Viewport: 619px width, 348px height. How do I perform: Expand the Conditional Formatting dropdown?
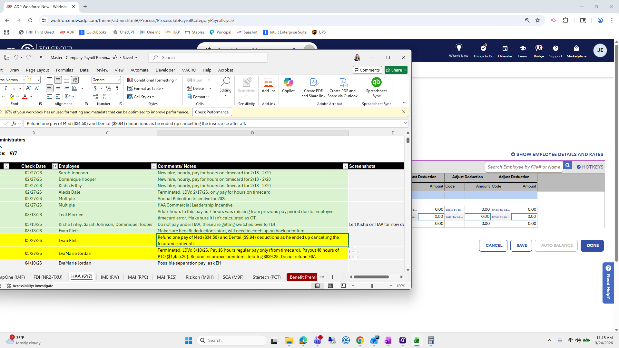pos(152,80)
